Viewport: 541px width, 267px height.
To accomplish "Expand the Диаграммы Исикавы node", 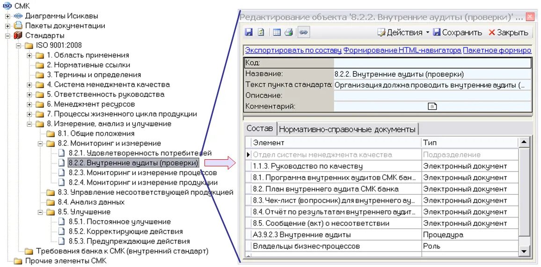I will 7,16.
